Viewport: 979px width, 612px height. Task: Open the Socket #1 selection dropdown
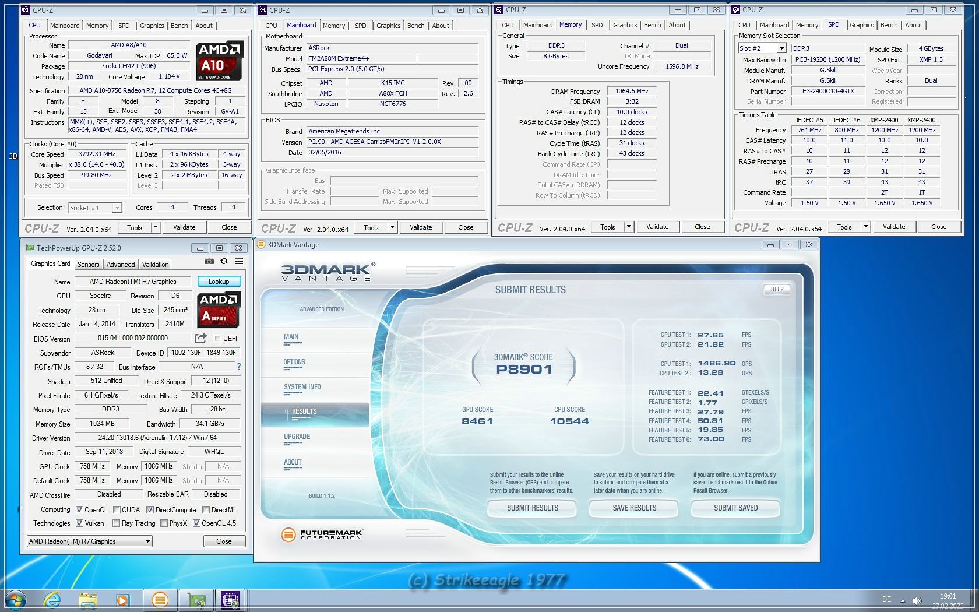click(95, 207)
